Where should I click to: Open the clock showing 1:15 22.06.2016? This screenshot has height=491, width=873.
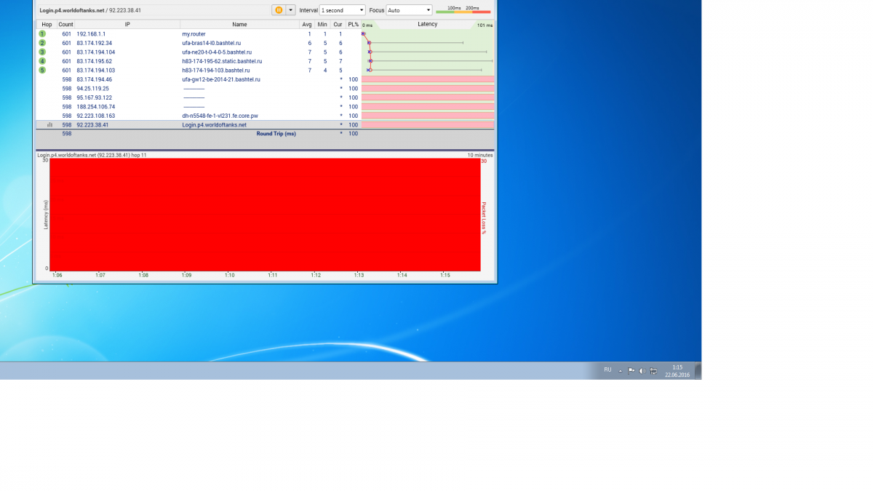tap(677, 371)
